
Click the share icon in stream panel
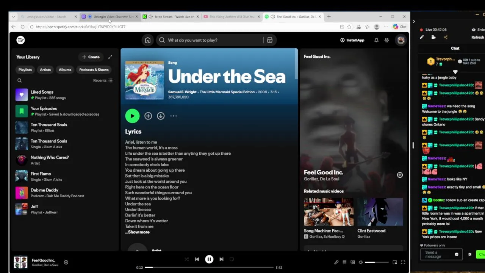point(446,37)
